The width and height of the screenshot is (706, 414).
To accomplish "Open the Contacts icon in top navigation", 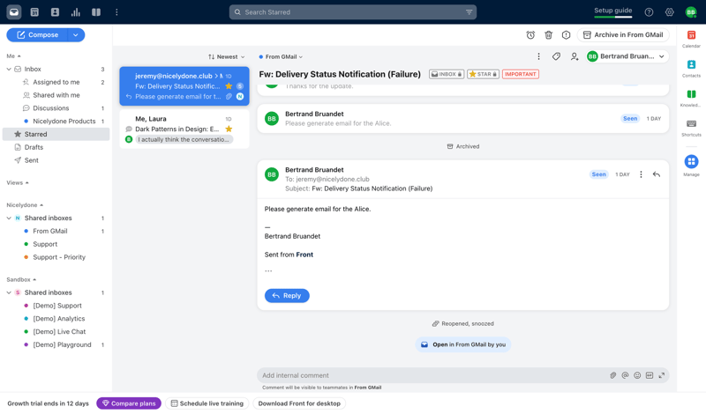I will coord(55,12).
